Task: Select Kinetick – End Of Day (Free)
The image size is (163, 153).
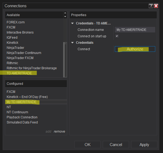Action: point(27,97)
